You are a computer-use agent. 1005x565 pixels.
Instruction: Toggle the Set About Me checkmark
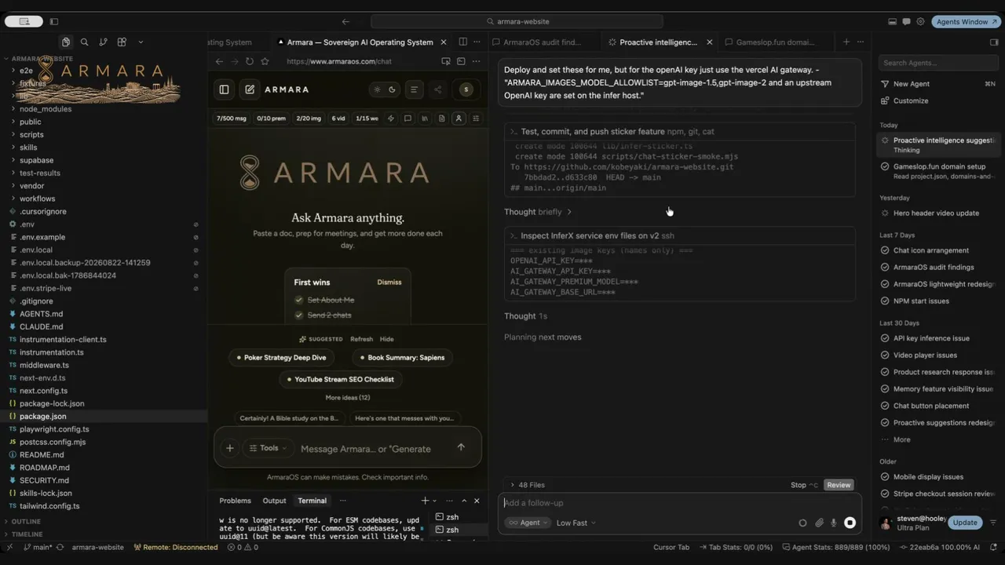298,300
